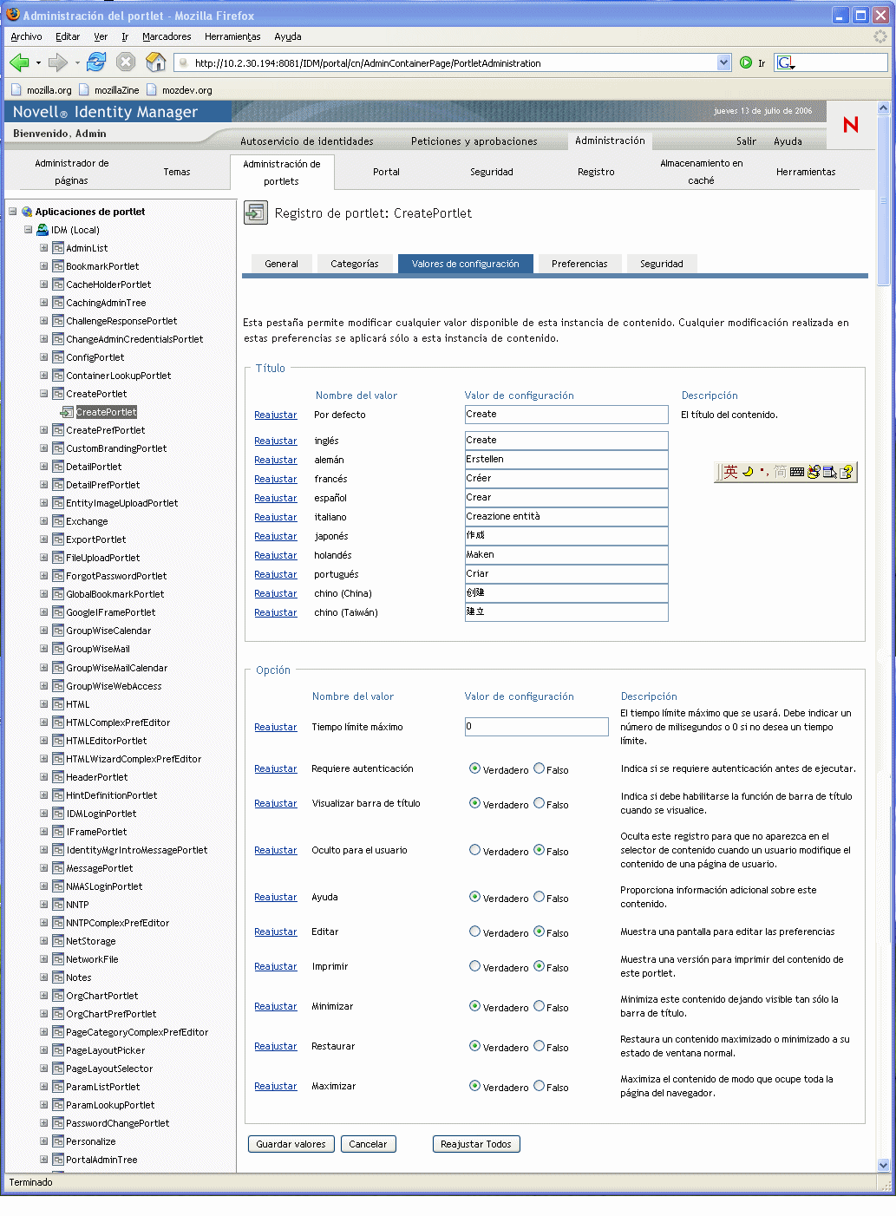Switch to the Preferencias tab
The height and width of the screenshot is (1216, 896).
579,264
